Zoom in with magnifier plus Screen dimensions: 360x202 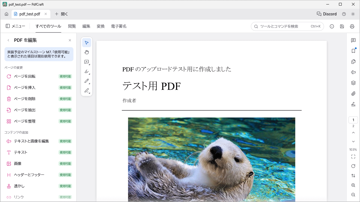tap(353, 185)
